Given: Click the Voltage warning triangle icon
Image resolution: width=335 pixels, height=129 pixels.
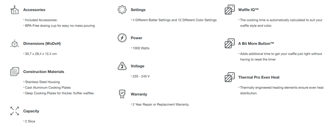Looking at the screenshot, I should click(122, 66).
